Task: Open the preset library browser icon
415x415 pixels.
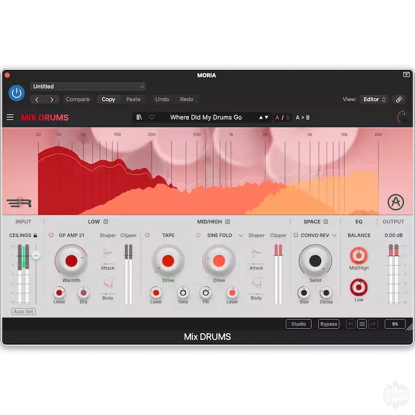Action: coord(139,117)
